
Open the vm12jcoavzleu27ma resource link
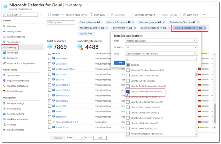(66, 69)
